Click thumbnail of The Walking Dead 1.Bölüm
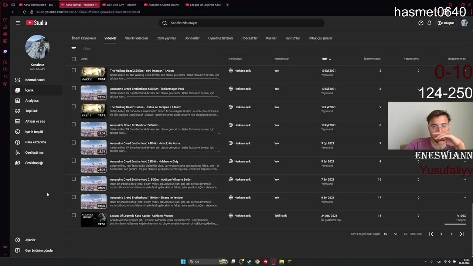This screenshot has height=266, width=473. coord(93,110)
